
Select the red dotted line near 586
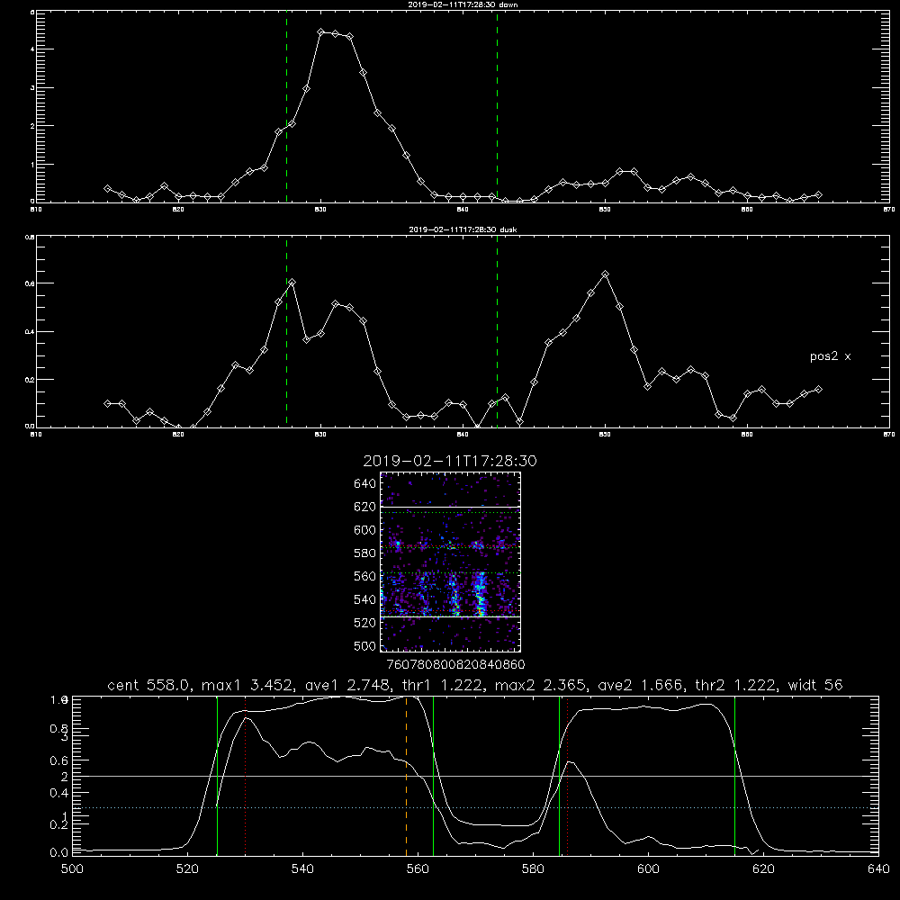[568, 776]
